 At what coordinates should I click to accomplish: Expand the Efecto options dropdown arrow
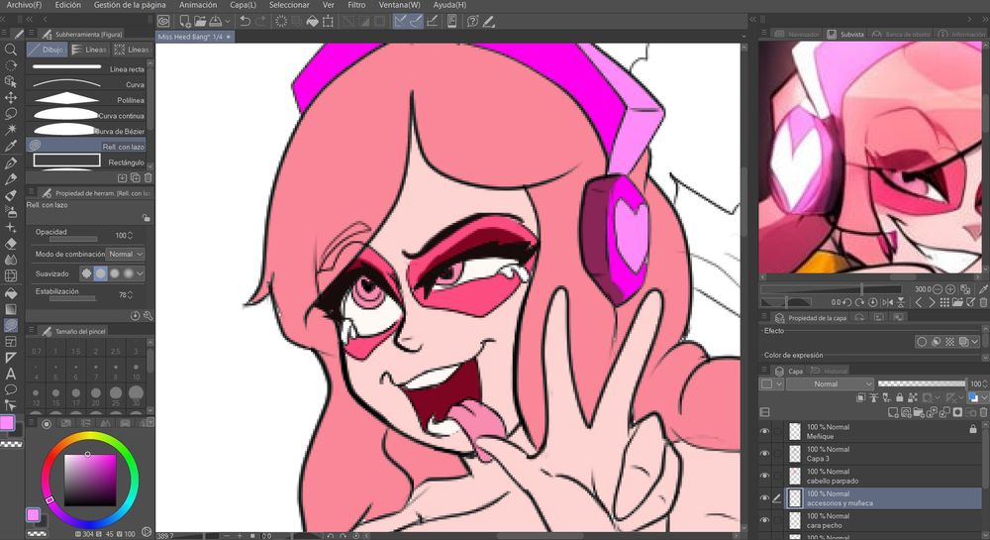975,342
